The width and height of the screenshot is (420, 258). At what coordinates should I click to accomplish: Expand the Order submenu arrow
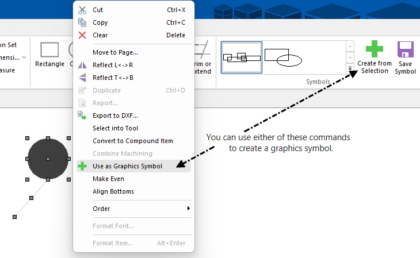(189, 208)
